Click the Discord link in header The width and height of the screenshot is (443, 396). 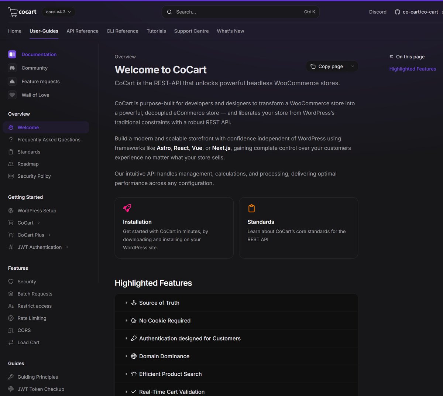coord(378,12)
